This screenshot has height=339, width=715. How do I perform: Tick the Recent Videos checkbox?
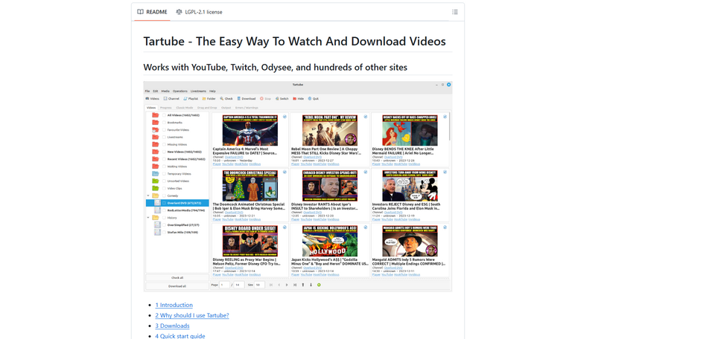[x=164, y=159]
